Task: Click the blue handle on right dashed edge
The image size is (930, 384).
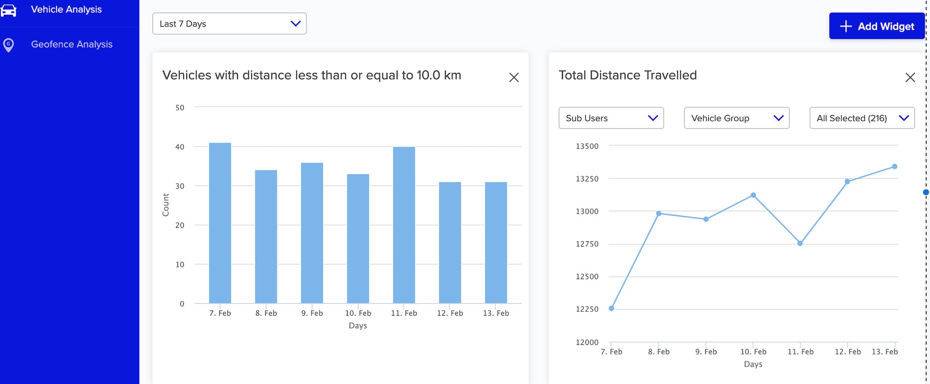Action: click(x=926, y=192)
